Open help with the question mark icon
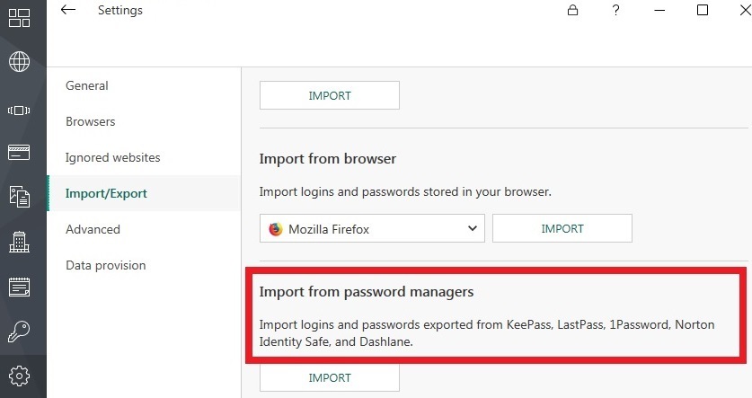The image size is (752, 398). click(615, 11)
